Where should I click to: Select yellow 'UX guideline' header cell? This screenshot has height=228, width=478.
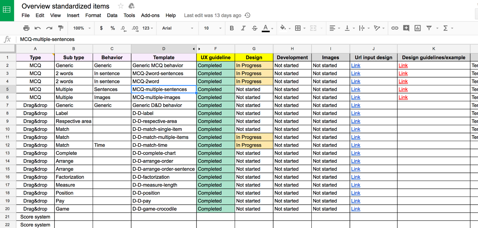coord(215,57)
